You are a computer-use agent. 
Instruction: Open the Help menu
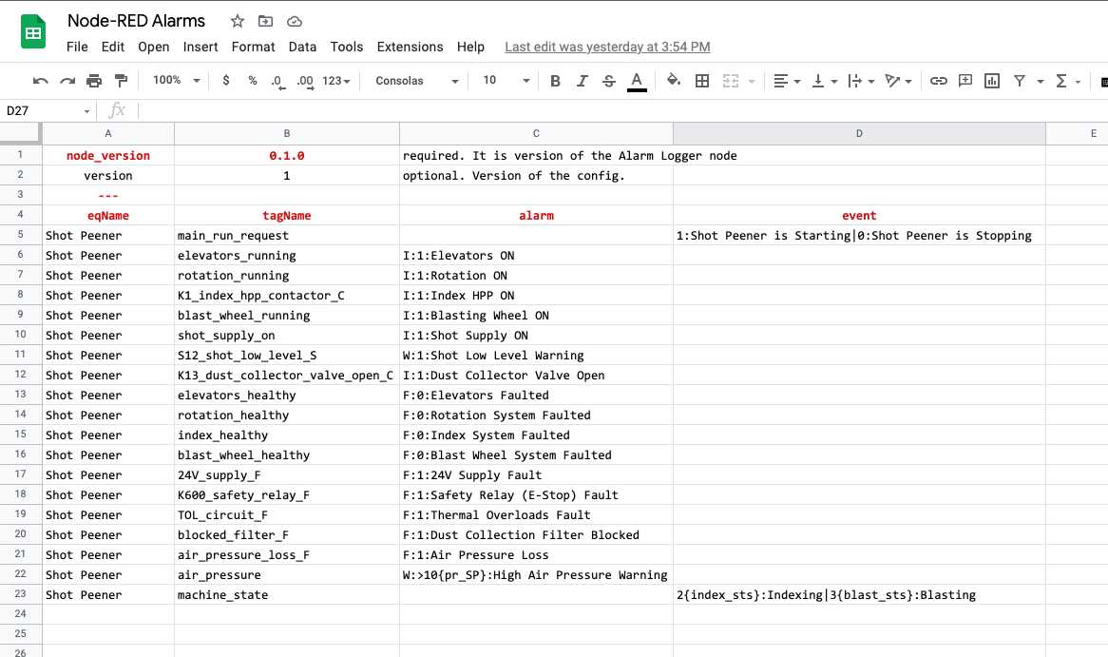[470, 47]
